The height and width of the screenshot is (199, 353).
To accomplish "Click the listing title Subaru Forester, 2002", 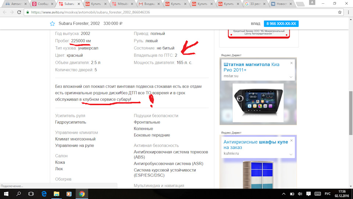I will click(x=79, y=24).
